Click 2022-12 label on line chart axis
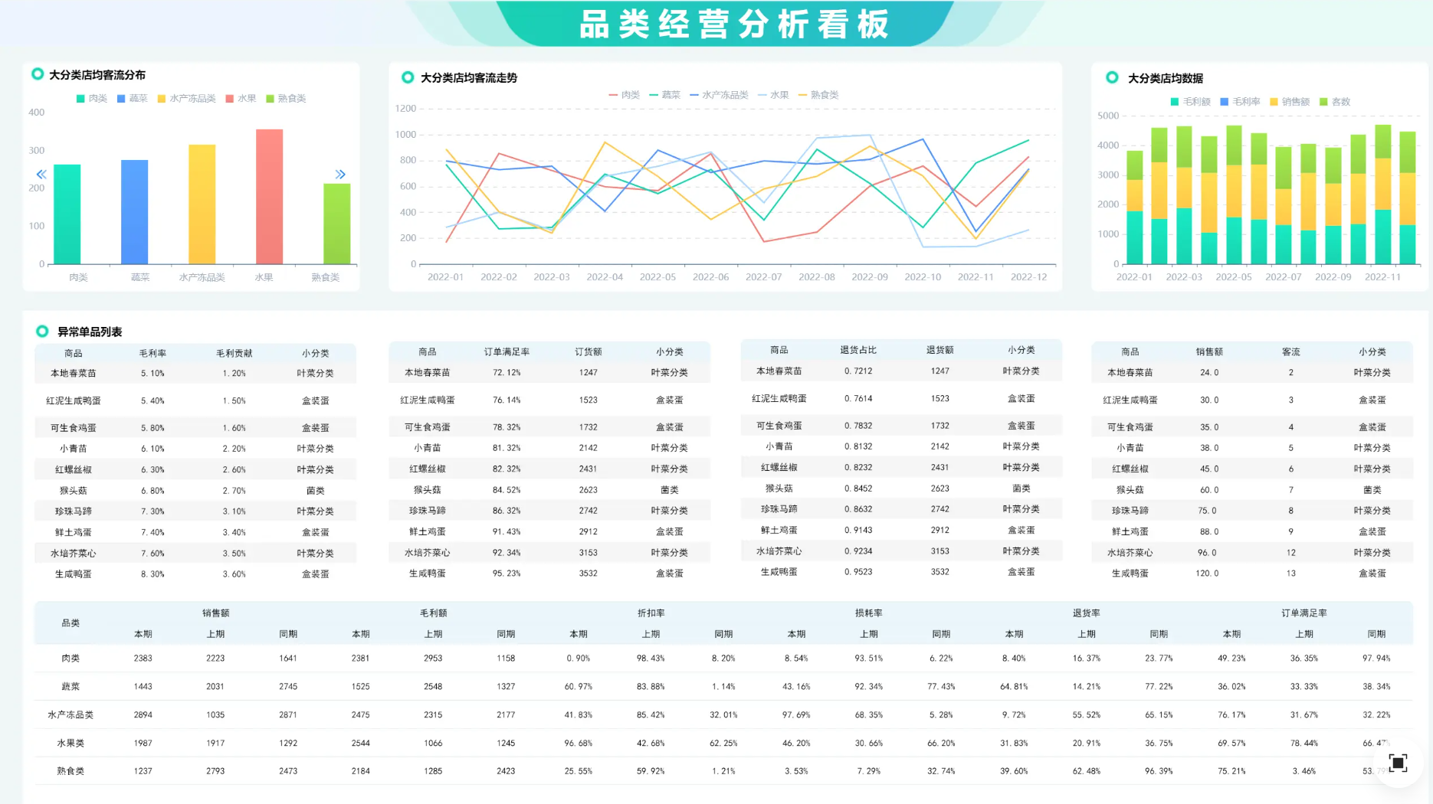Screen dimensions: 1433x804 (1028, 277)
